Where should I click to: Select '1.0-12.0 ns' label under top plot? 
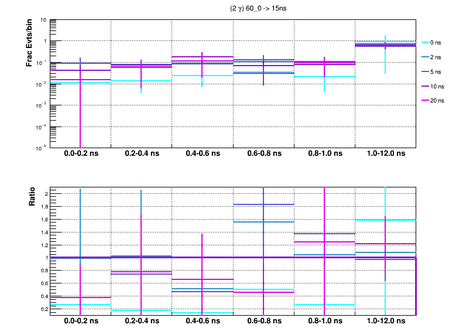pyautogui.click(x=385, y=154)
